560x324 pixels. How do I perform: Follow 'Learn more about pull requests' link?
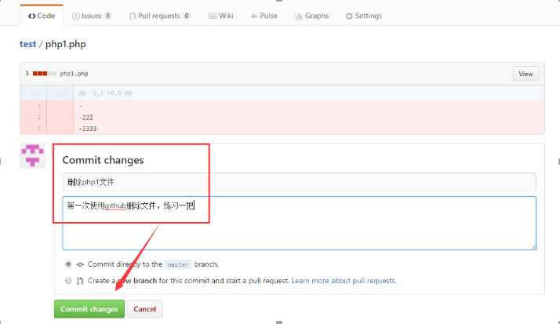coord(344,280)
